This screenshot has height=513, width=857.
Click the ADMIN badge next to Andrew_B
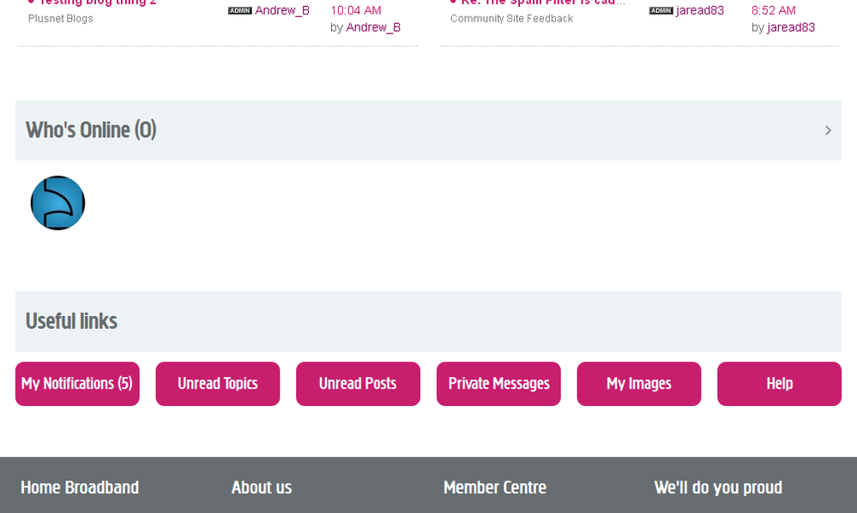click(239, 10)
